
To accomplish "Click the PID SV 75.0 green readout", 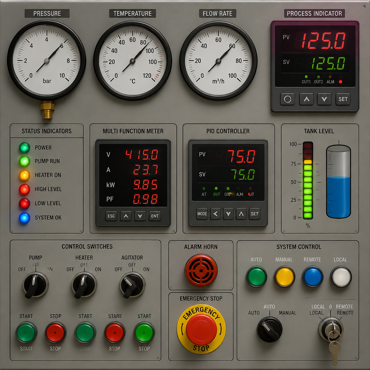I will click(x=243, y=175).
